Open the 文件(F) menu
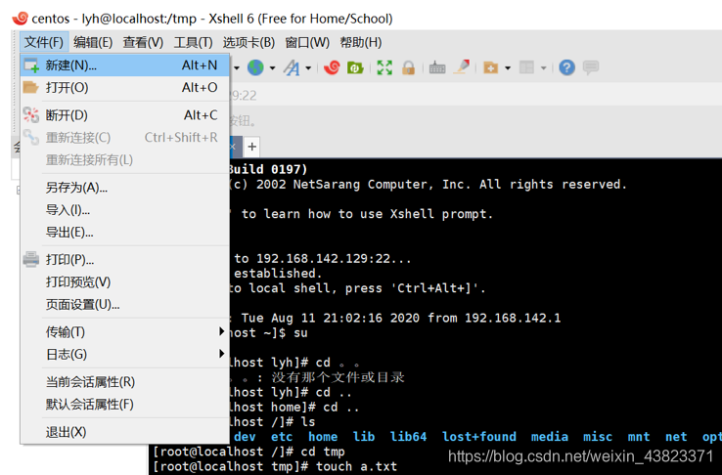Image resolution: width=722 pixels, height=475 pixels. coord(44,42)
